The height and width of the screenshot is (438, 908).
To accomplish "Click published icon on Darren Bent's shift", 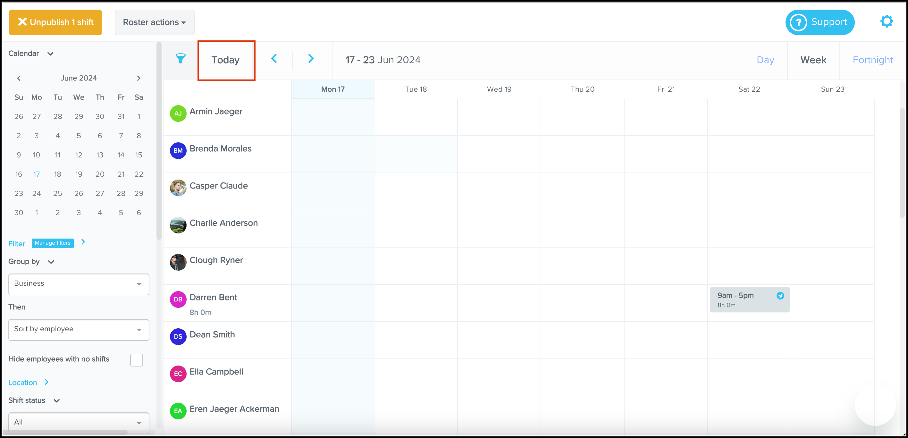I will (x=780, y=296).
